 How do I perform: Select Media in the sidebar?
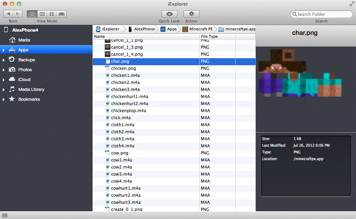(24, 40)
